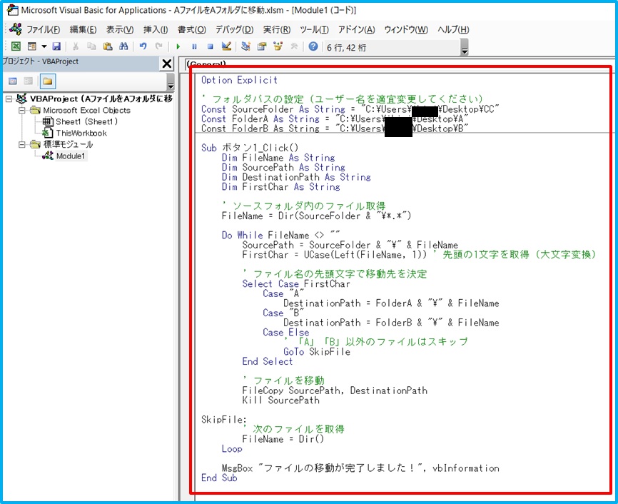This screenshot has width=618, height=504.
Task: Click the Paste clipboard icon
Action: coord(108,46)
